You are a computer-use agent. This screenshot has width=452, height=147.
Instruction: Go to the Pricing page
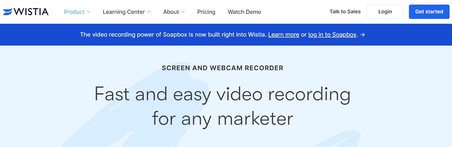(x=206, y=12)
